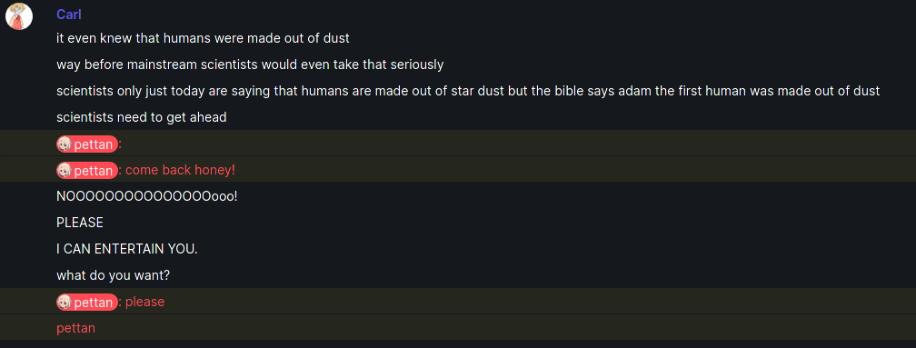The image size is (916, 348).
Task: Select message 'way before mainstream scientists'
Action: point(250,65)
